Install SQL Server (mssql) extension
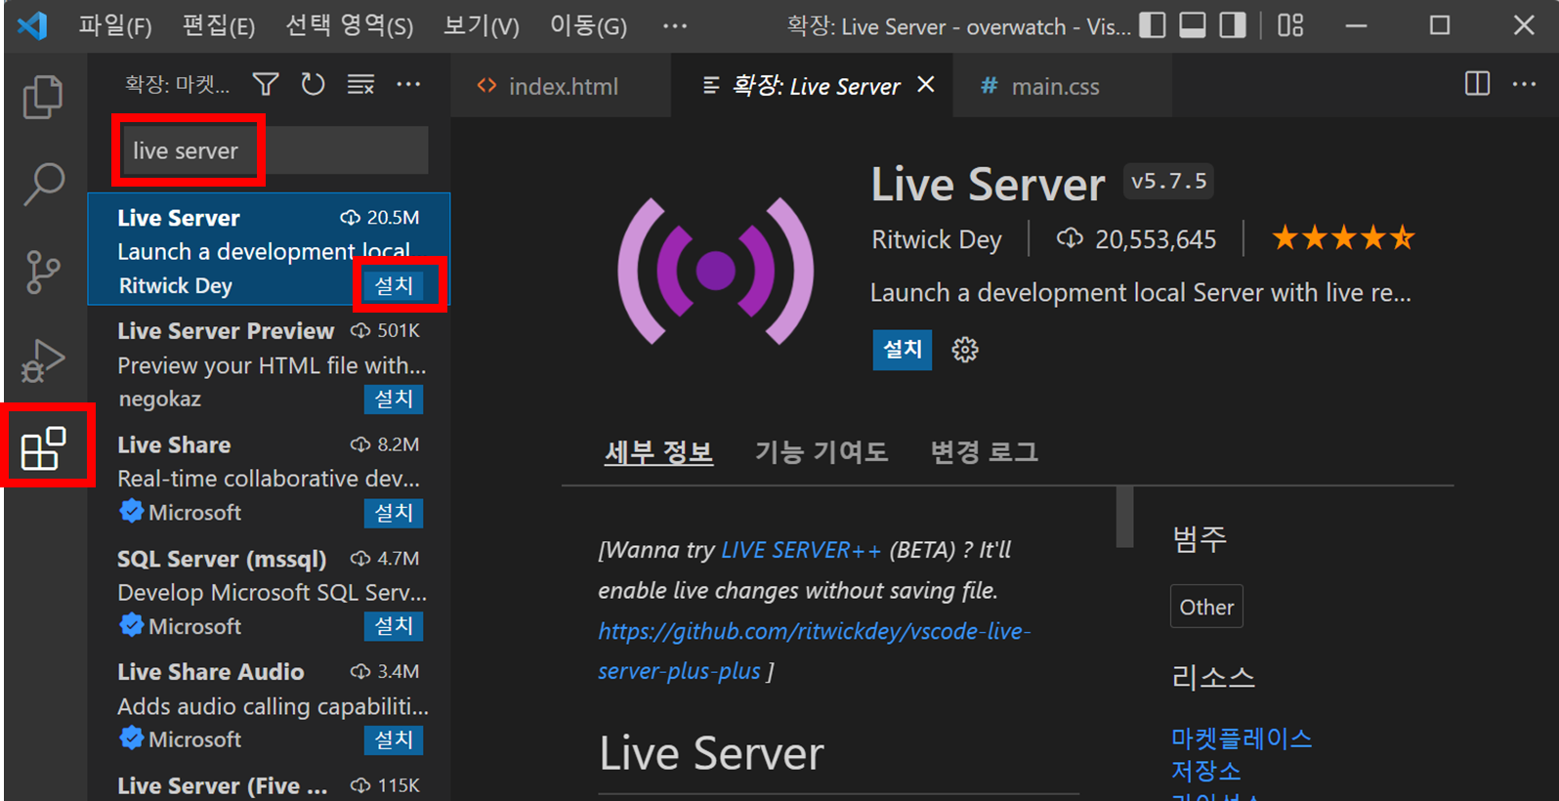Image resolution: width=1559 pixels, height=801 pixels. pos(394,626)
